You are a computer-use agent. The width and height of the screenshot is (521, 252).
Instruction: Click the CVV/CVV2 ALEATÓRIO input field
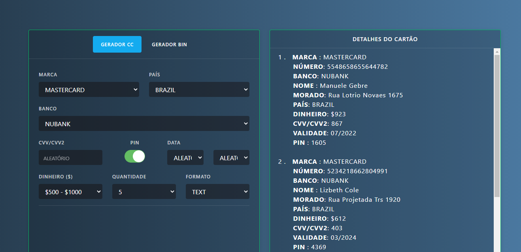click(x=70, y=157)
